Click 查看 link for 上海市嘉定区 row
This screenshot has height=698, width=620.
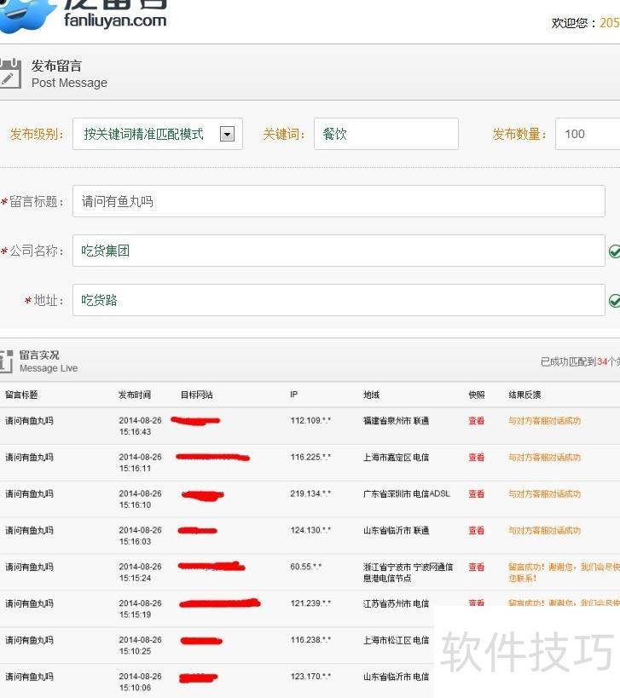tap(476, 457)
